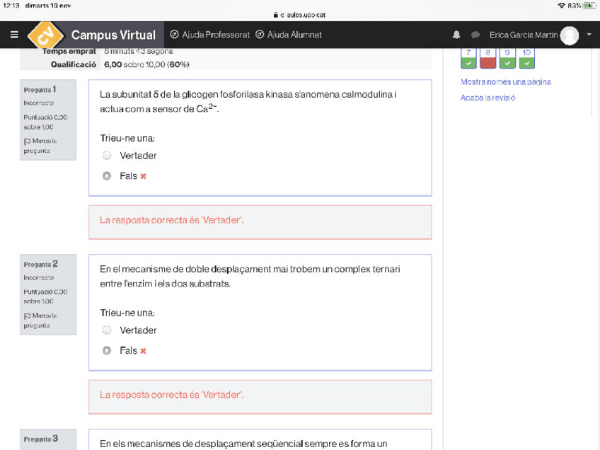600x450 pixels.
Task: Open Campus Virtual home title
Action: [x=113, y=35]
